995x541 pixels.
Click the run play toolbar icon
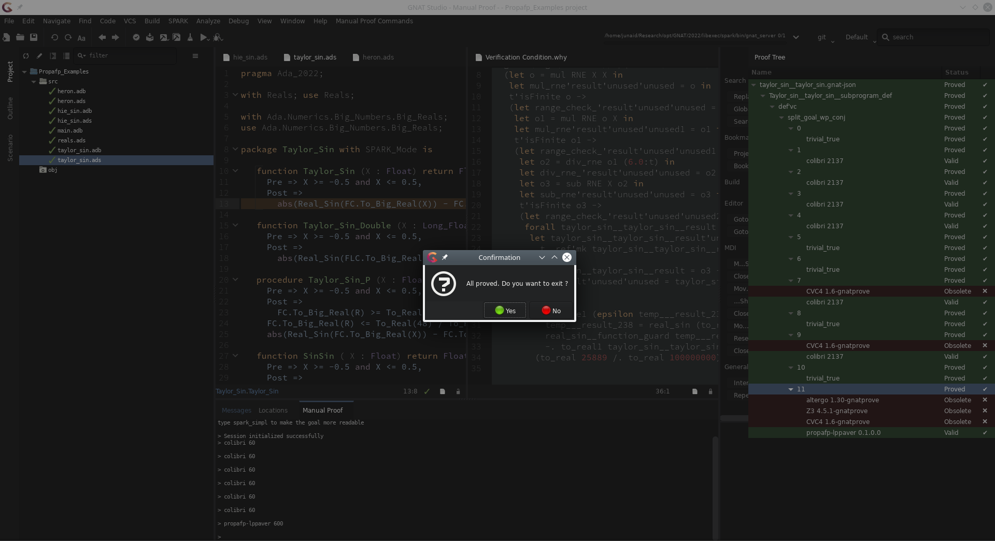(x=204, y=37)
